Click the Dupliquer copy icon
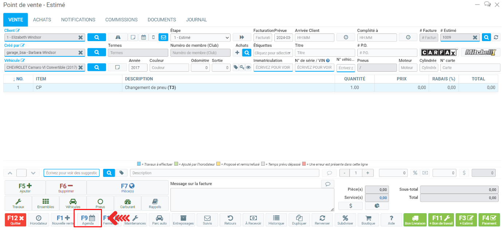This screenshot has width=503, height=230. [299, 219]
